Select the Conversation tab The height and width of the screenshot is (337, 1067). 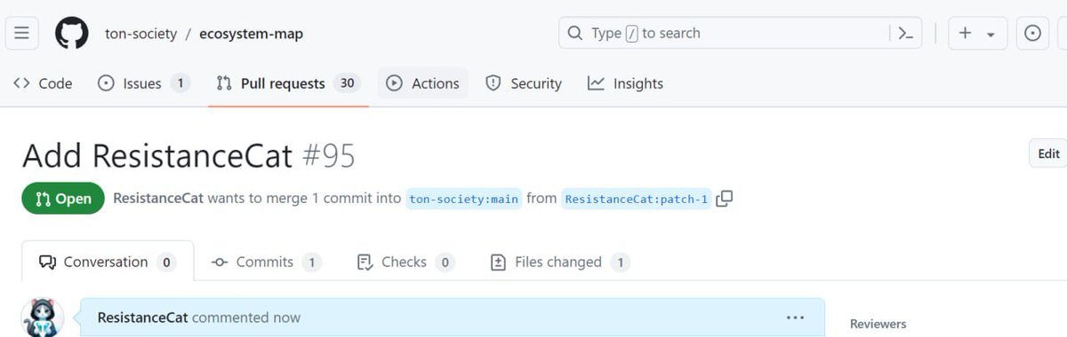[108, 262]
